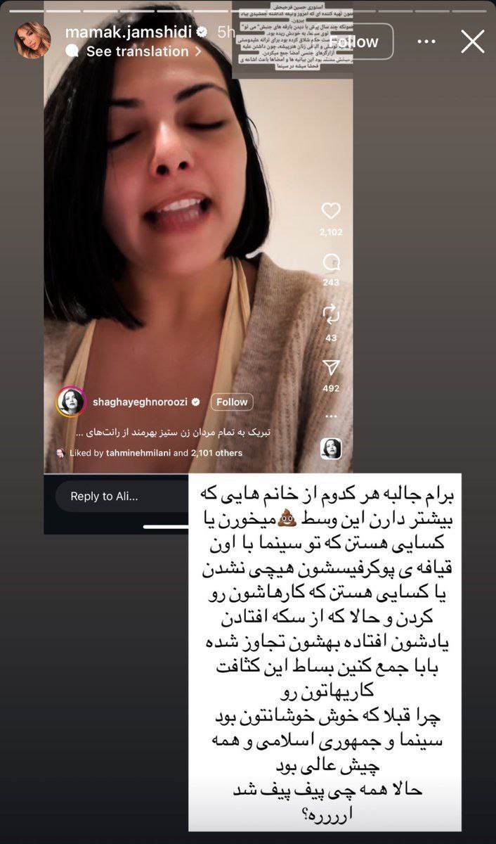Like the reel with the heart icon
Screen dimensions: 496x844
click(330, 210)
